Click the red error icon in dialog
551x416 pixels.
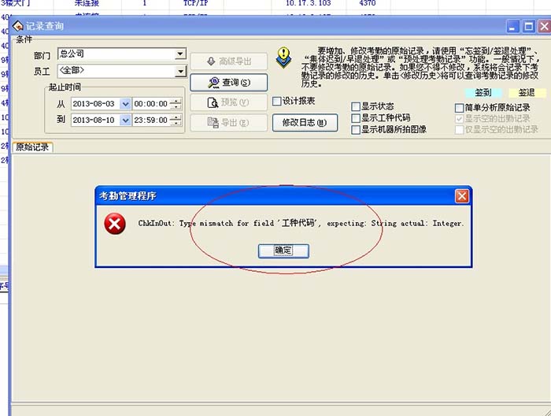click(115, 224)
